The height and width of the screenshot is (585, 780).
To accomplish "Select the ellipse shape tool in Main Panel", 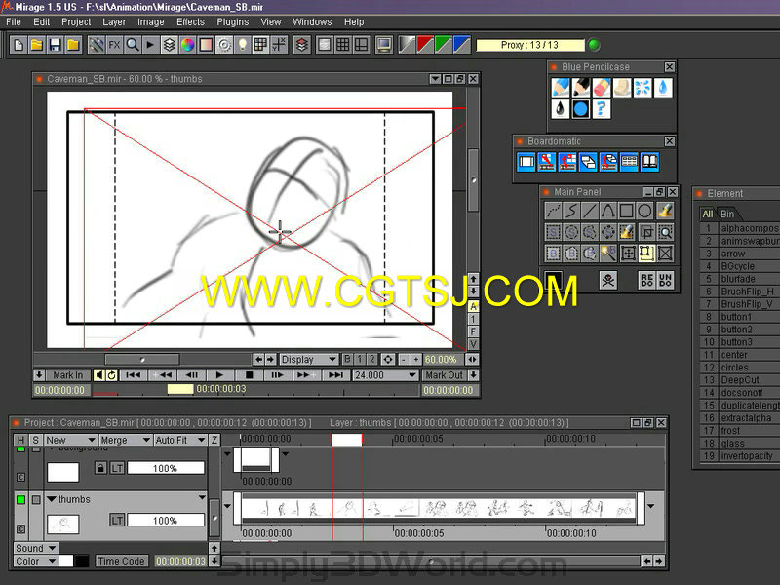I will [645, 211].
